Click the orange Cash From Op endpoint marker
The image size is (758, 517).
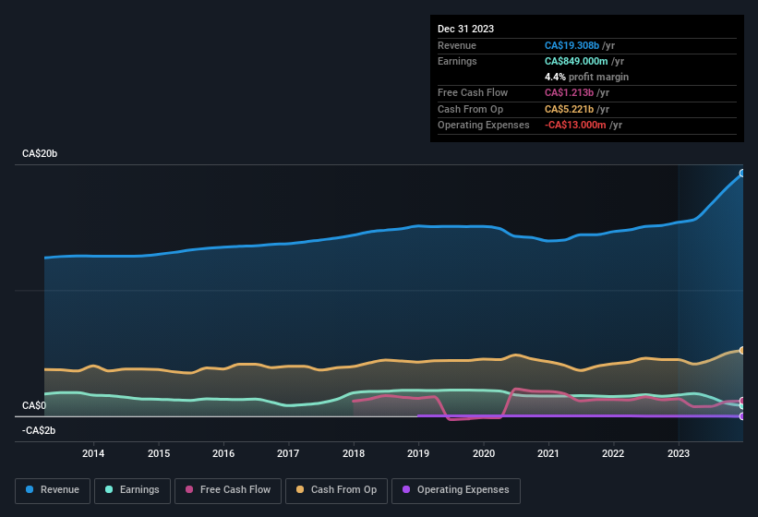point(742,350)
